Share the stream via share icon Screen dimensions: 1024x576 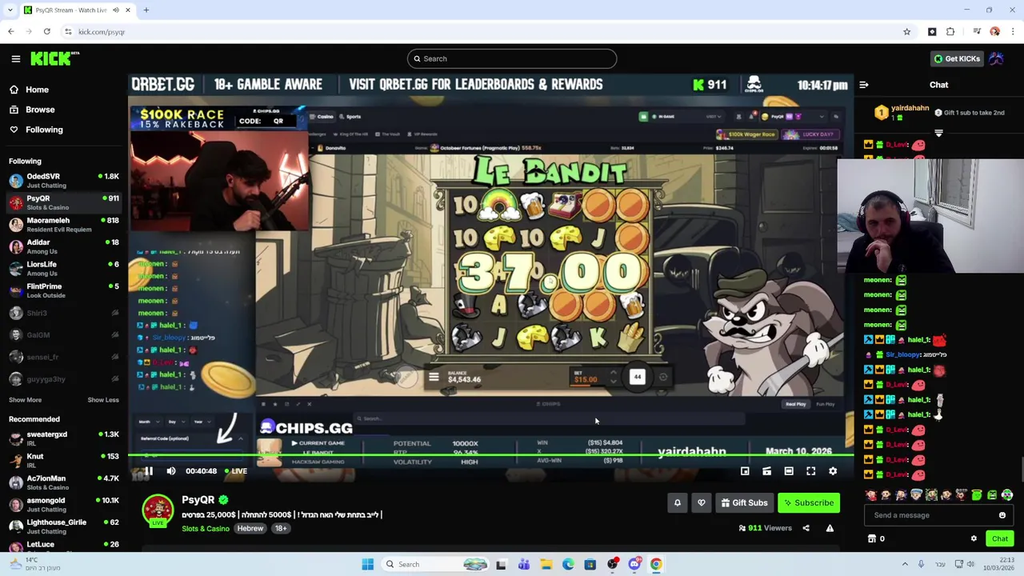[806, 528]
